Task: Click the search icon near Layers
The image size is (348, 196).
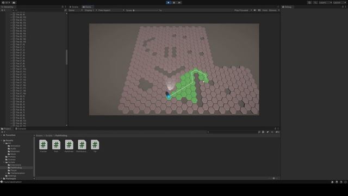Action: [315, 2]
